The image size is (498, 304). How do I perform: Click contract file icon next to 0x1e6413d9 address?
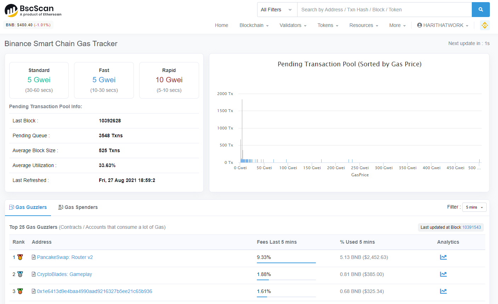pyautogui.click(x=34, y=291)
